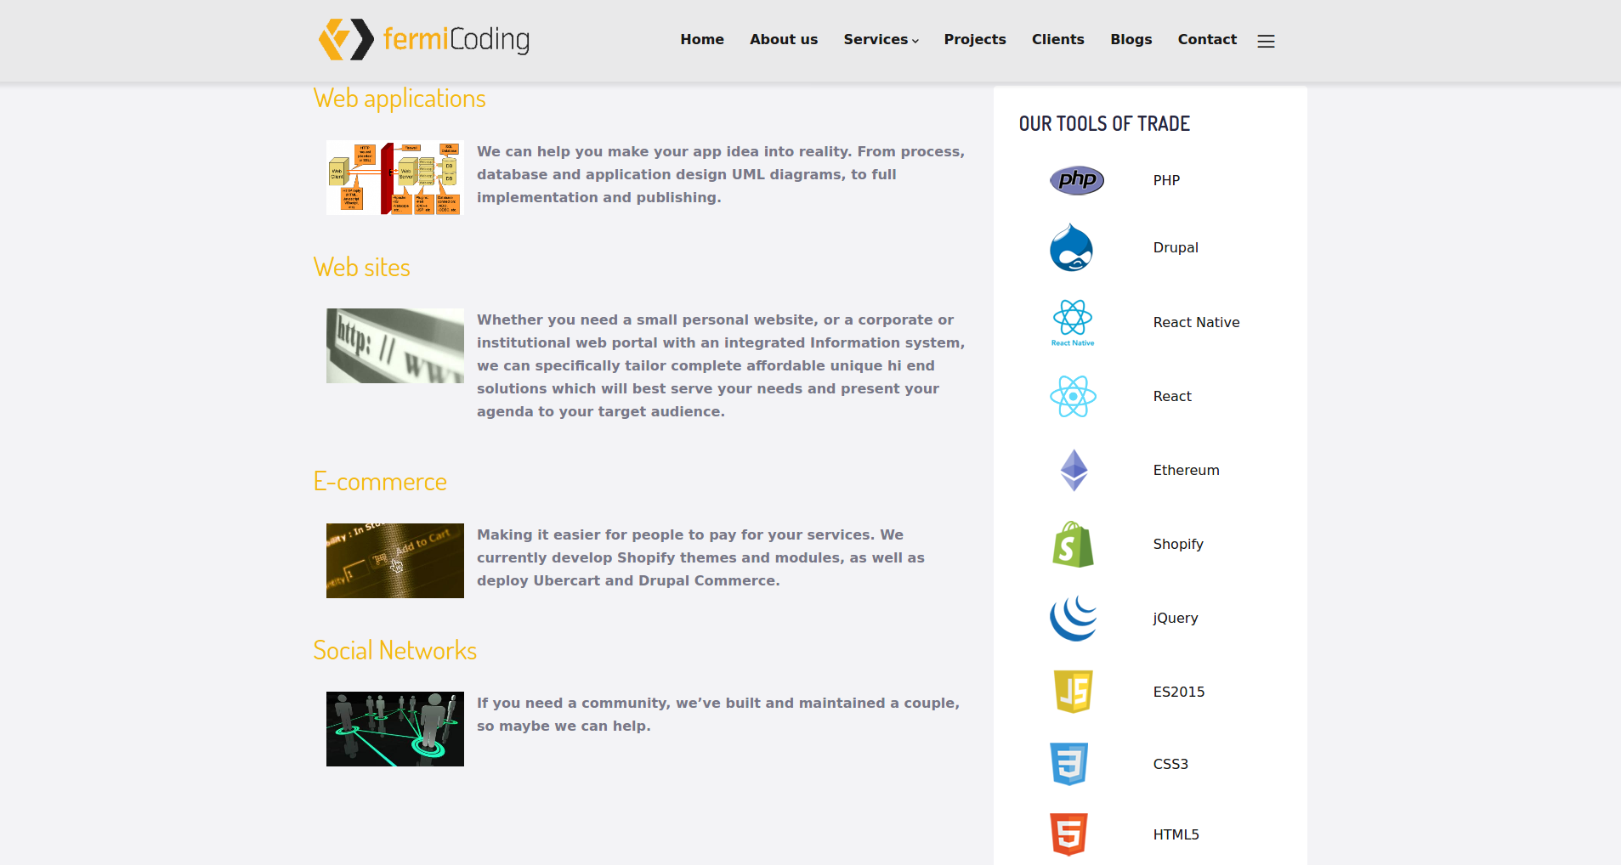The height and width of the screenshot is (865, 1621).
Task: Open the Blogs page link
Action: click(1131, 39)
